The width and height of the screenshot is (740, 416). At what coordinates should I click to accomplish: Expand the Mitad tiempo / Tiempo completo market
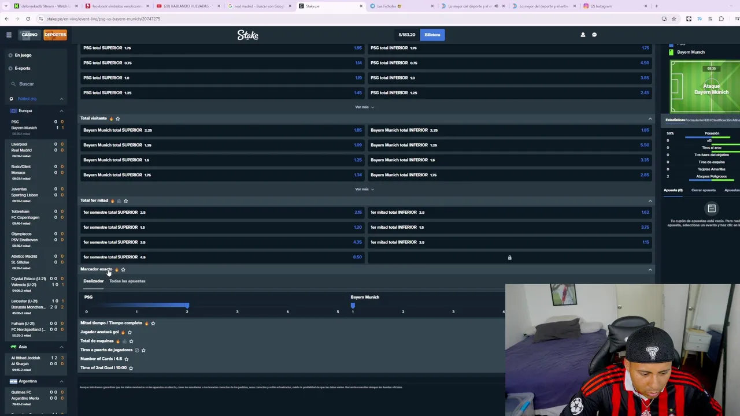(111, 323)
